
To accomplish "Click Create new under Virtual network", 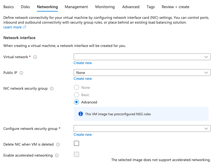I will pos(83,63).
